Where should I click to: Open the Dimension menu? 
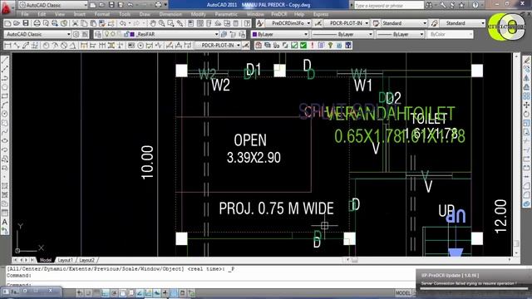pyautogui.click(x=170, y=14)
